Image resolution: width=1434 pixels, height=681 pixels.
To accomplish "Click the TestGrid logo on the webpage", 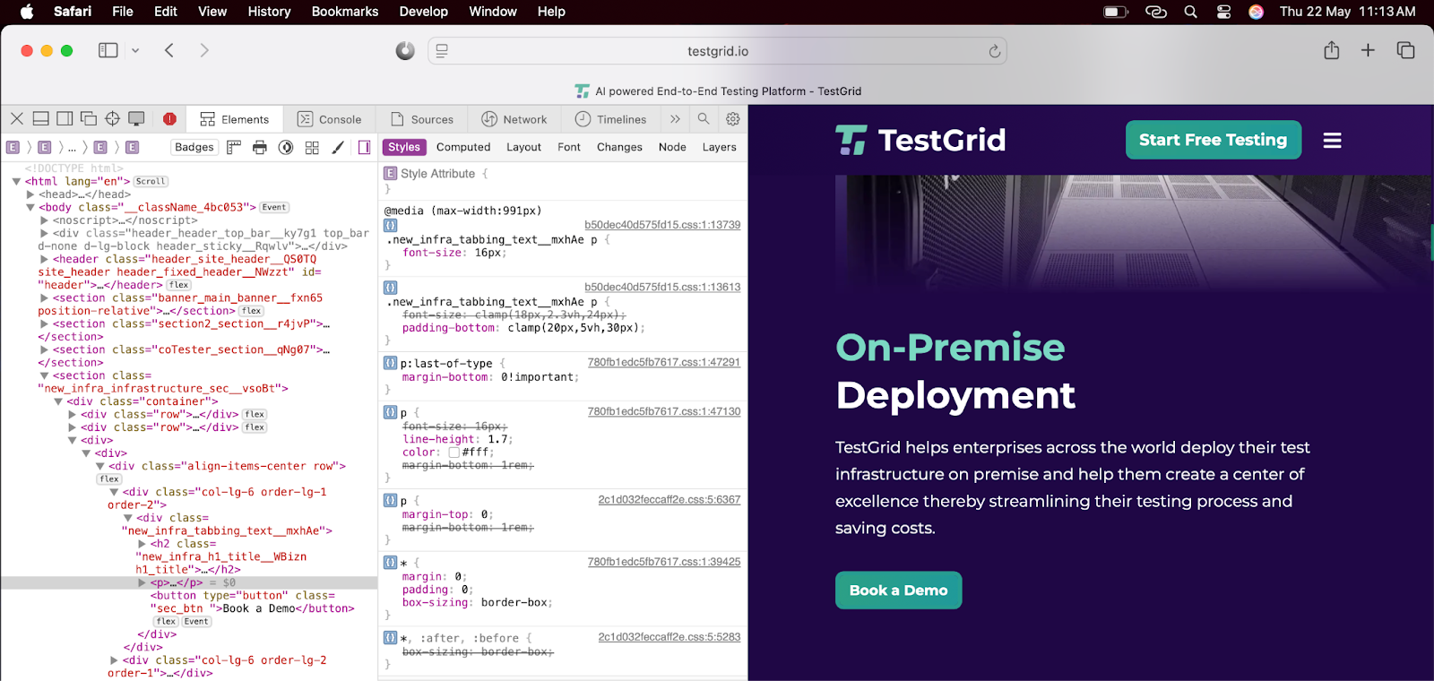I will (920, 140).
